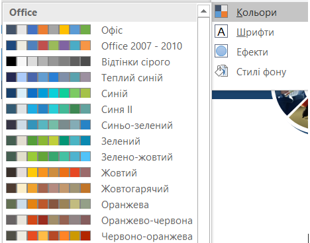This screenshot has height=243, width=310.
Task: Open the Кольори menu item
Action: pyautogui.click(x=260, y=12)
